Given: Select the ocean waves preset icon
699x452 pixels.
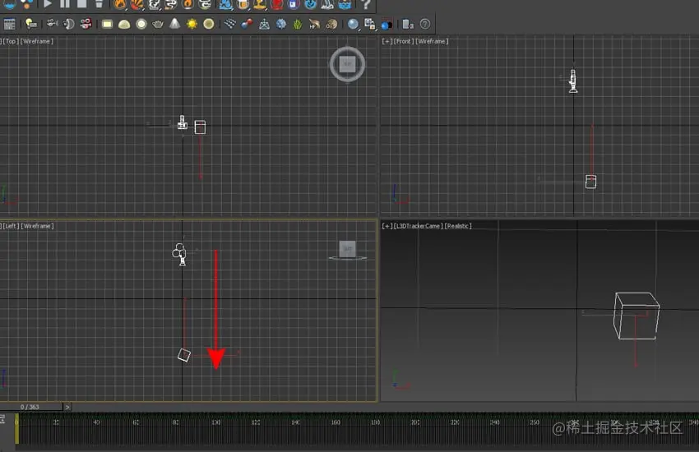Looking at the screenshot, I should 344,4.
